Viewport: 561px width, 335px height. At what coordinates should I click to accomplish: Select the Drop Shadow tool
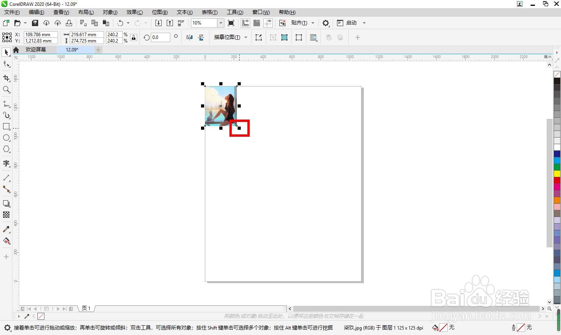(6, 203)
